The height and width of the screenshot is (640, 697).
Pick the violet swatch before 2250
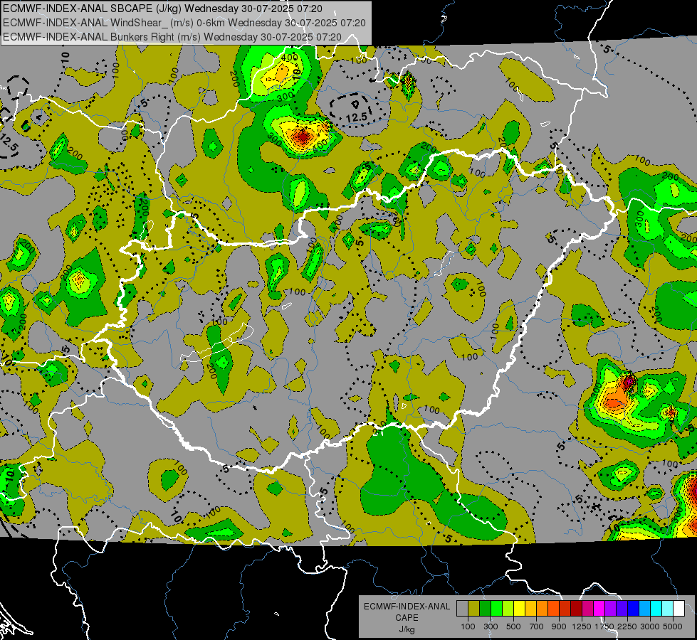click(622, 609)
